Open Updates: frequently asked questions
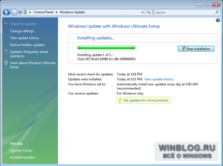The height and width of the screenshot is (166, 223). point(29,54)
